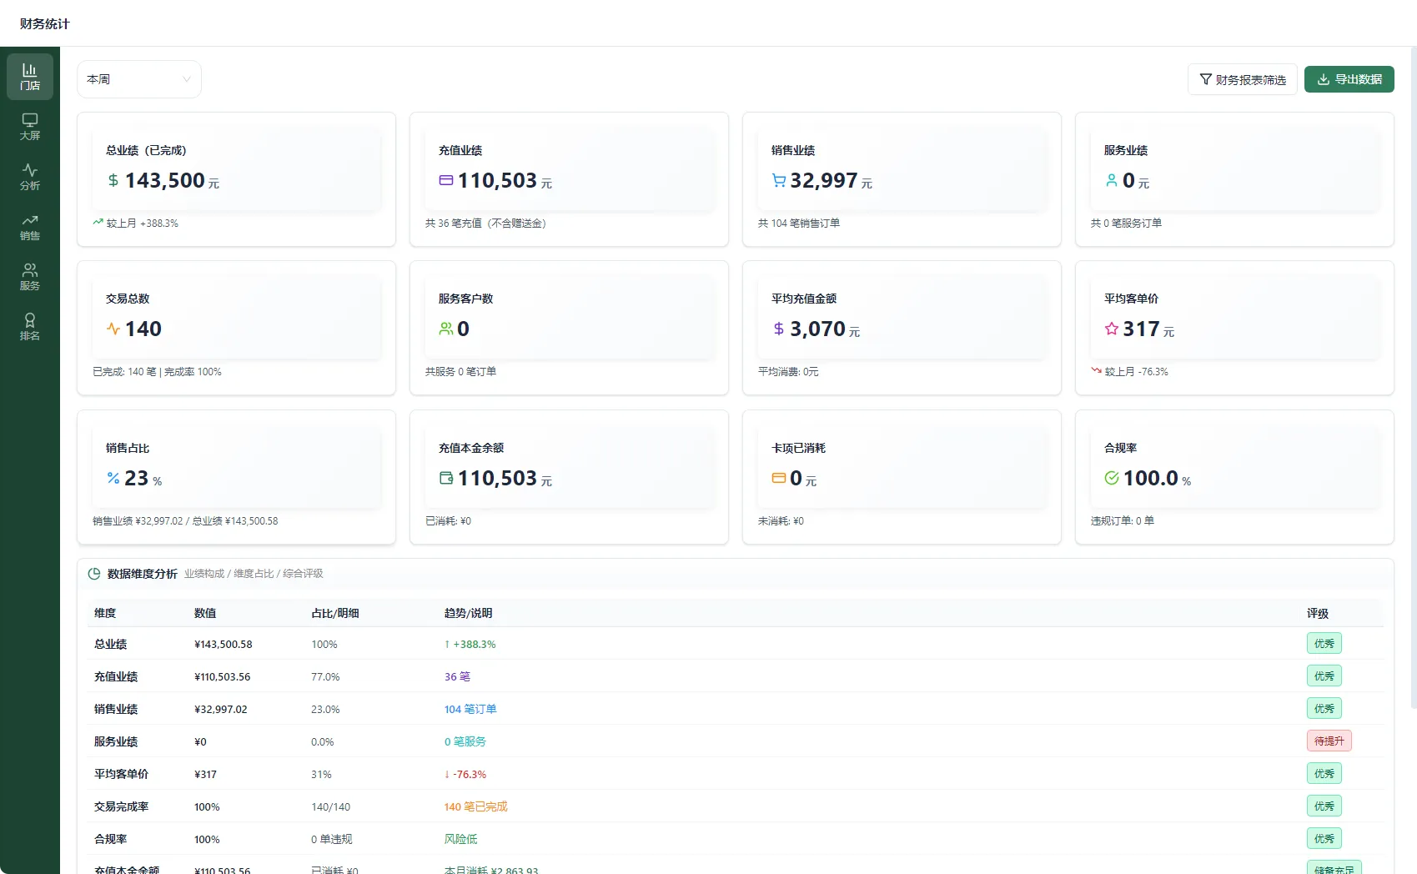Click the page vertical scrollbar
The width and height of the screenshot is (1417, 874).
(1412, 377)
